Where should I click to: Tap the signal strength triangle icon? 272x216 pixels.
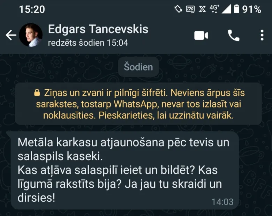[226, 9]
